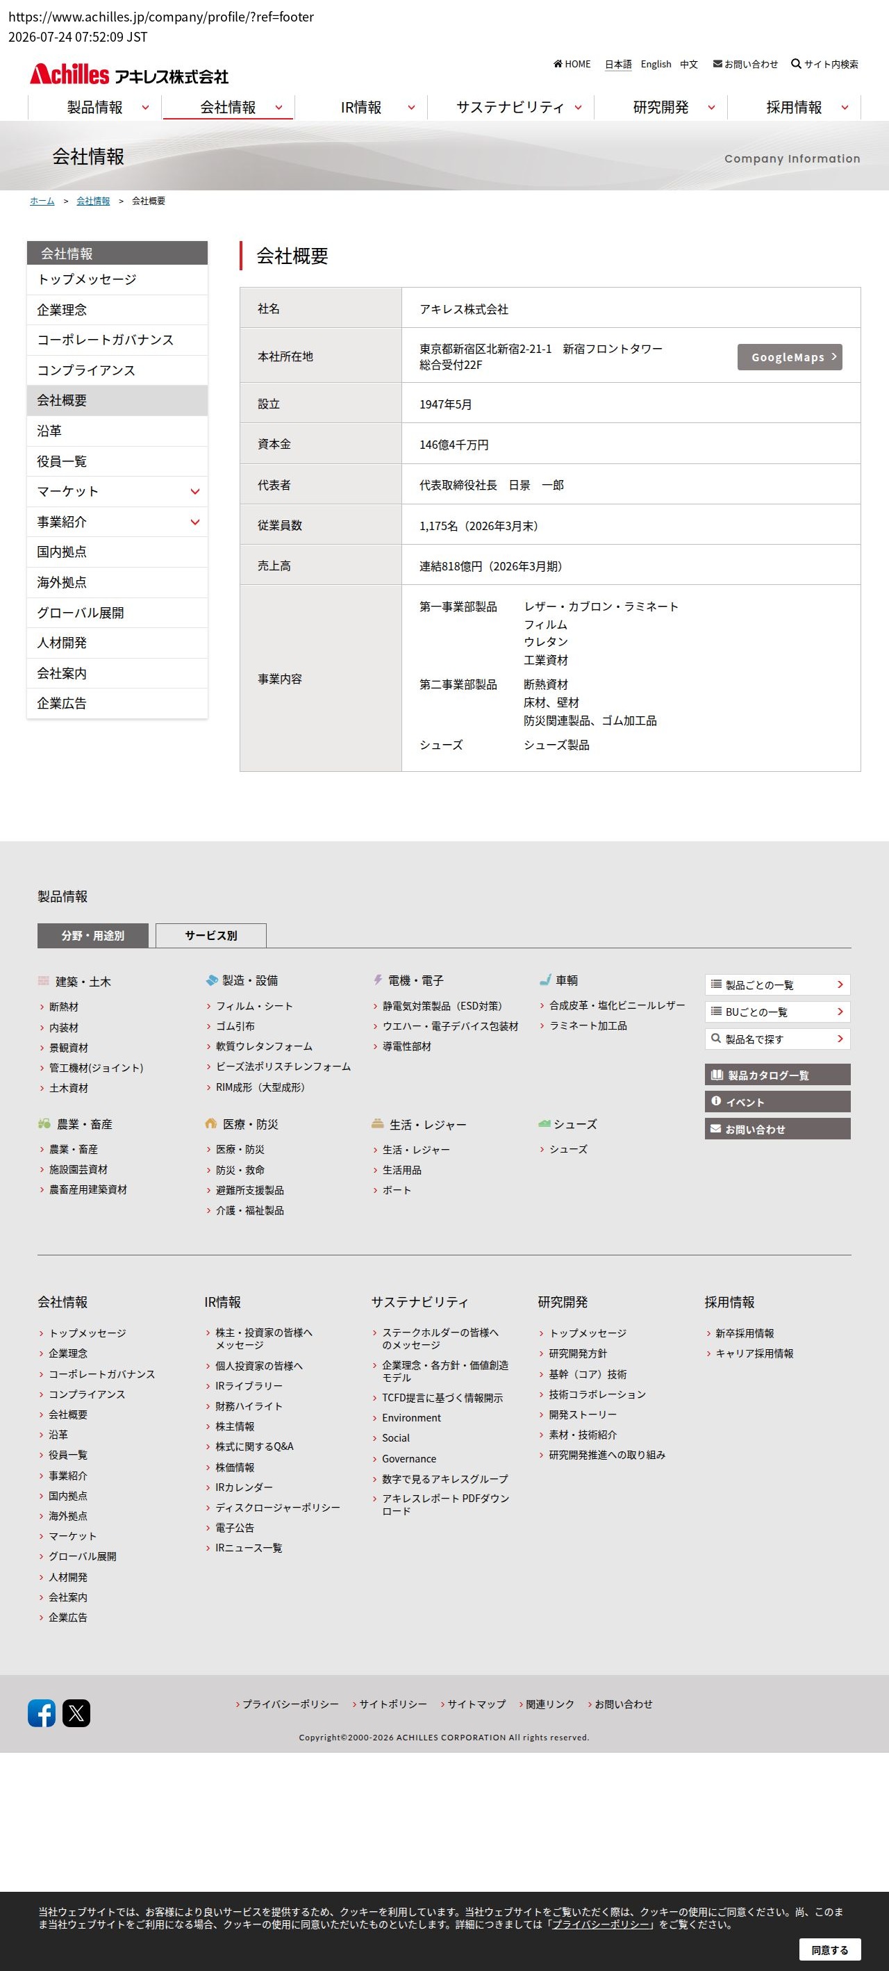Open 技術コラボレーション footer link
This screenshot has width=889, height=1971.
(x=597, y=1394)
